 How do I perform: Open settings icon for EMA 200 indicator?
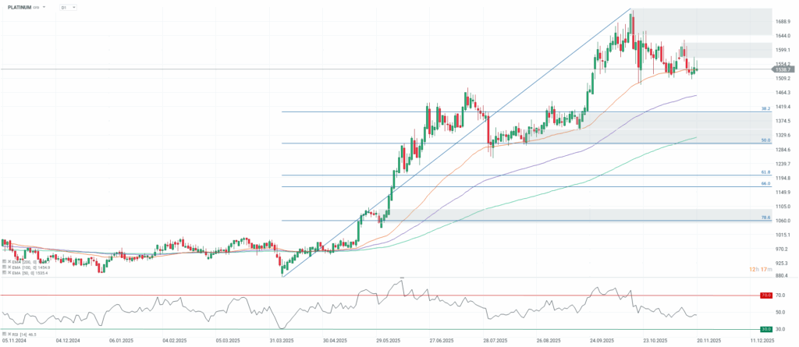click(x=5, y=261)
